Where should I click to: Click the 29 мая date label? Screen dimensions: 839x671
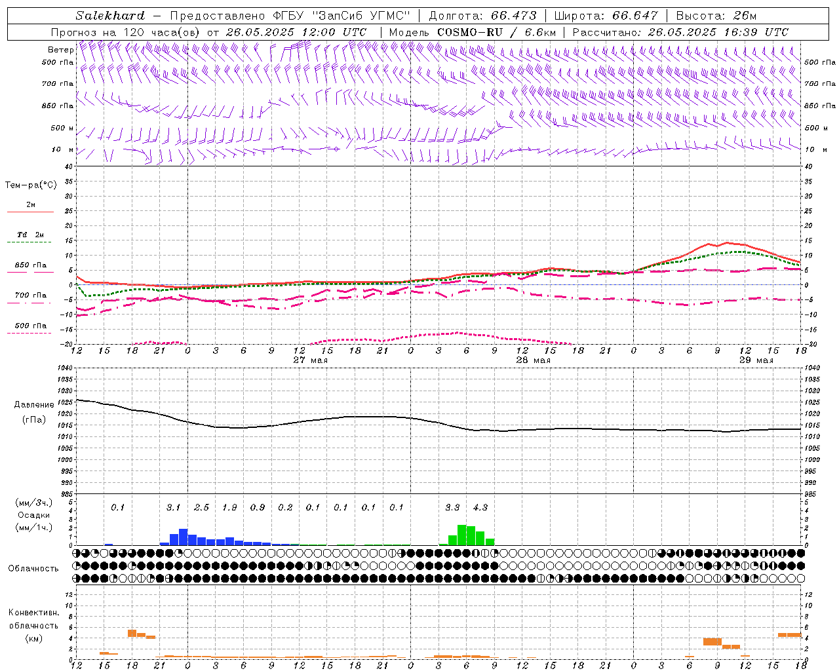tap(756, 360)
